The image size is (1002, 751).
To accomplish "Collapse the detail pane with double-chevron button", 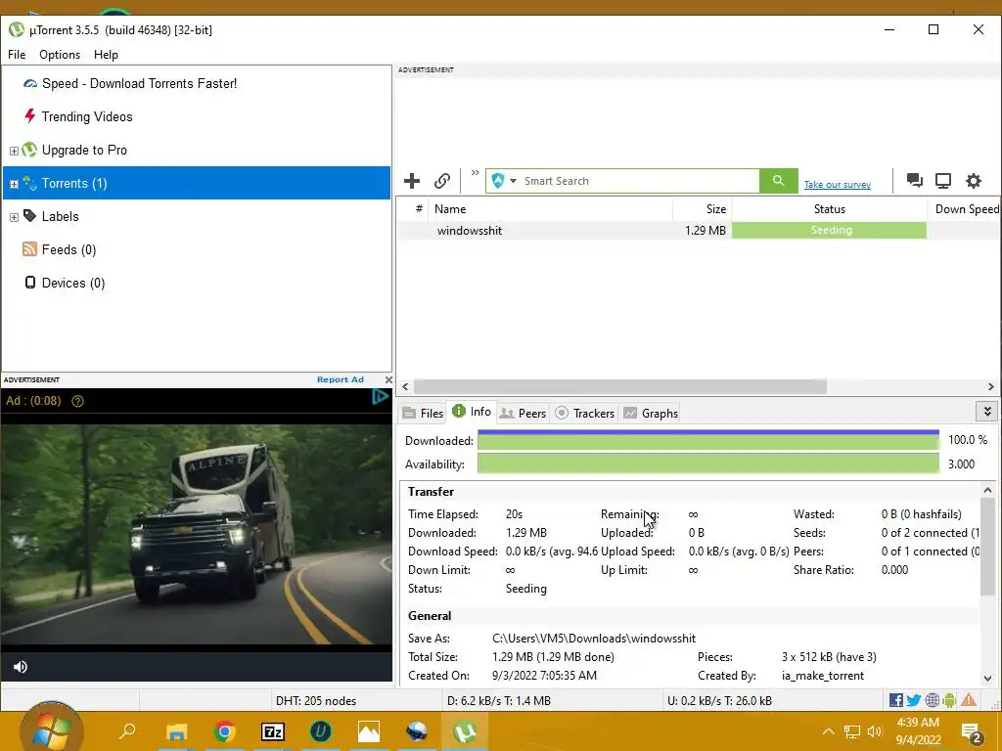I will (x=987, y=412).
